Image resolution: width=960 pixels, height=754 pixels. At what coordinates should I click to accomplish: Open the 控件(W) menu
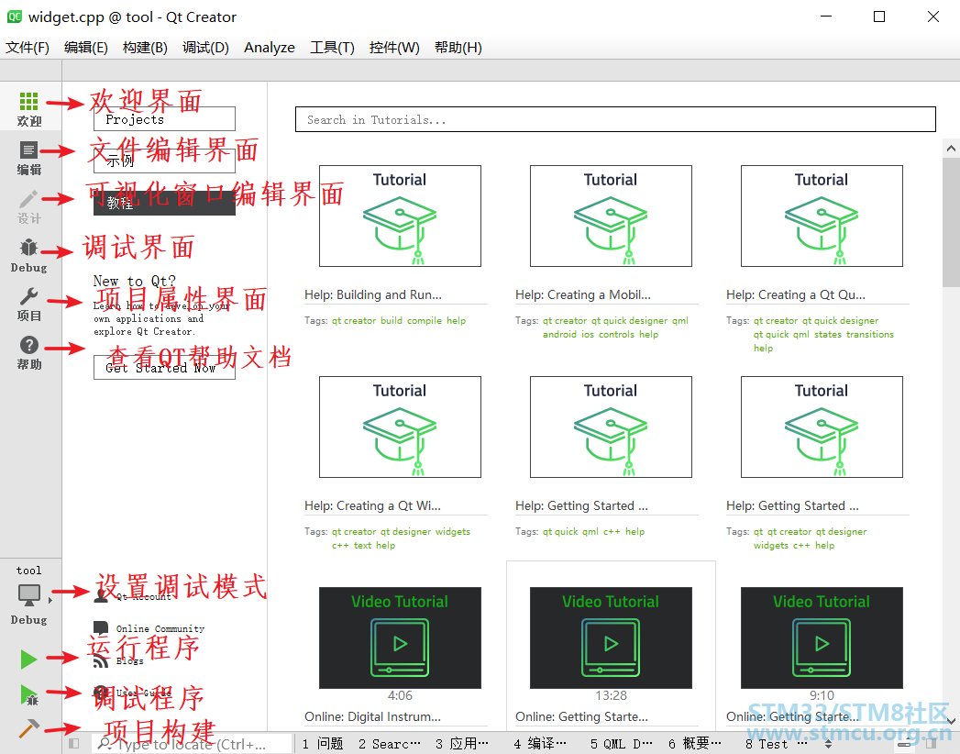(394, 47)
